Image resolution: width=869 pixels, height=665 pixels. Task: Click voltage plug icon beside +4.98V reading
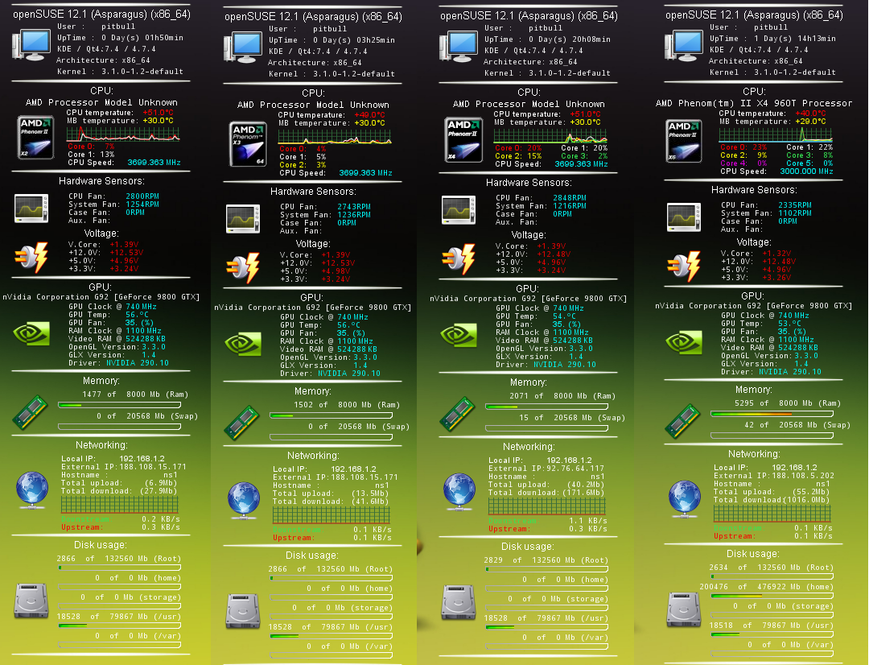coord(243,268)
